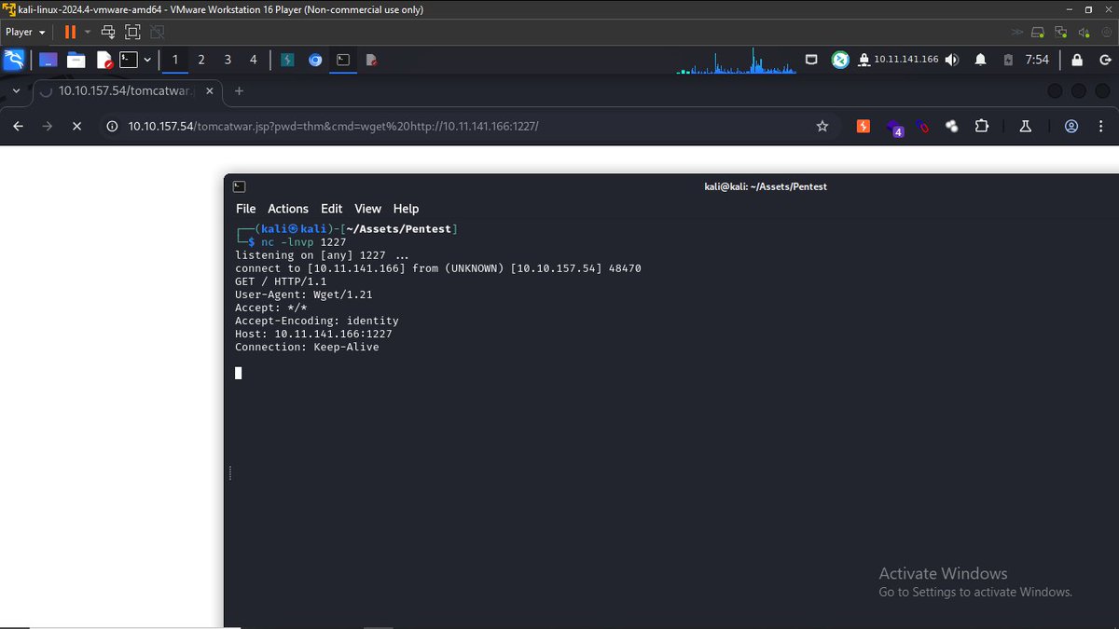Close the 10.10.157.54/tomcatwar tab
This screenshot has width=1119, height=629.
coord(209,91)
